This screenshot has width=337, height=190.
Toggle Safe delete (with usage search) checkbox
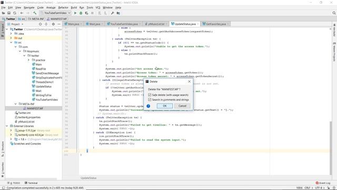150,95
